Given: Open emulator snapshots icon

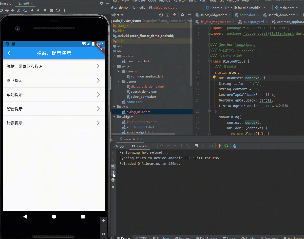Looking at the screenshot, I should (x=58, y=10).
